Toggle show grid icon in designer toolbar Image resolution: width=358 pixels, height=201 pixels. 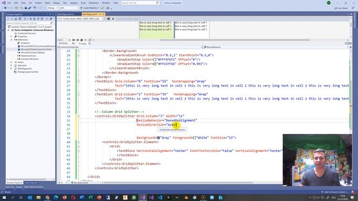pos(73,40)
